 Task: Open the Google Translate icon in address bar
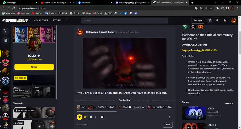click(x=201, y=8)
